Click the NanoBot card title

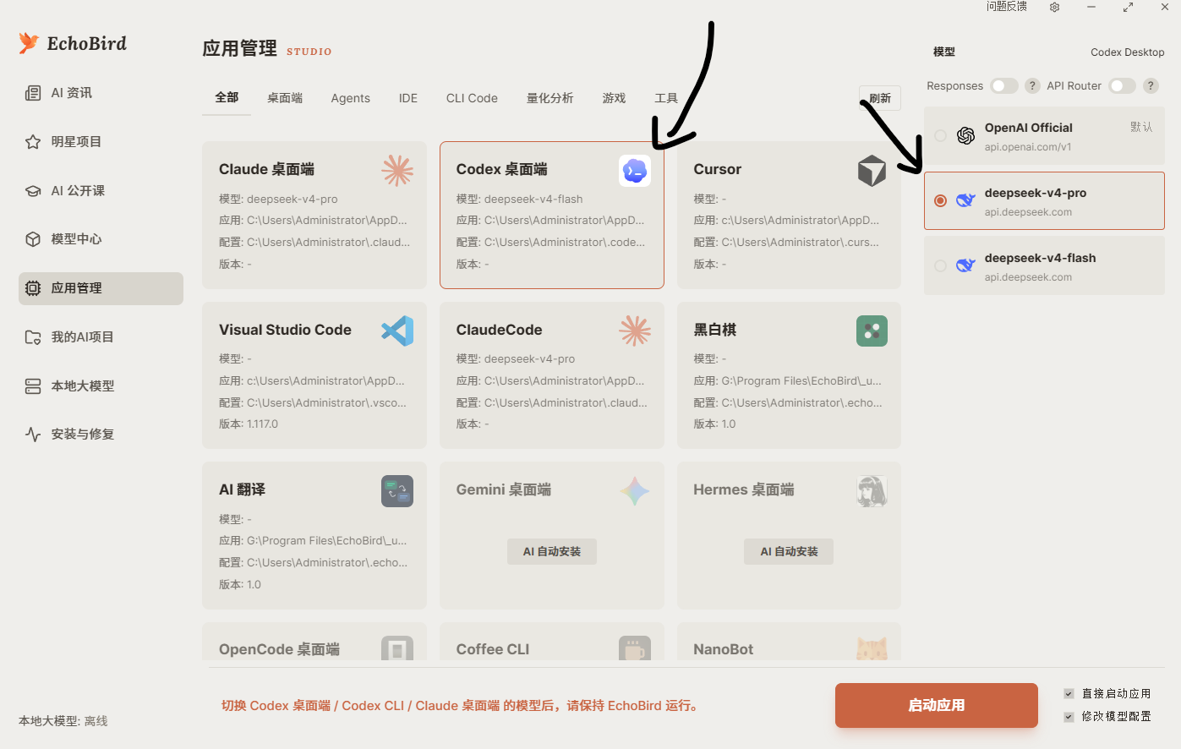[724, 649]
